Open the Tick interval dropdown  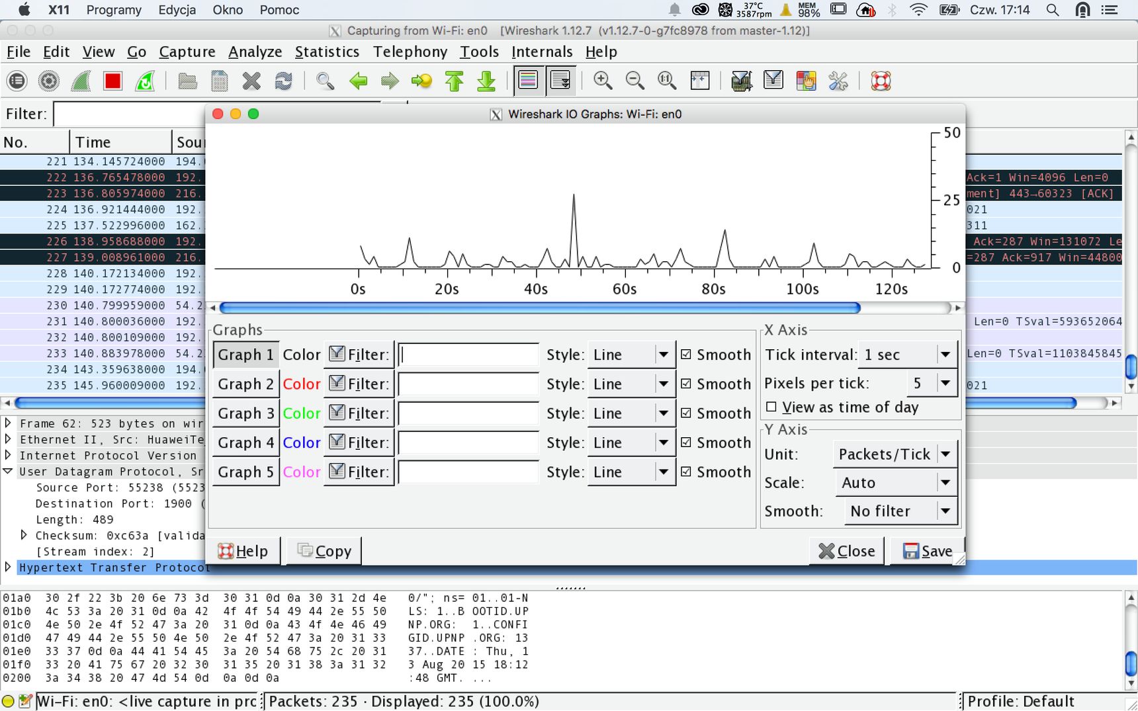(908, 355)
